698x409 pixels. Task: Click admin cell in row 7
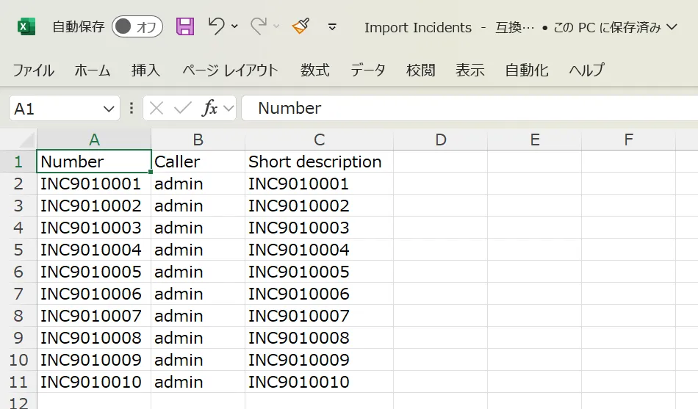click(x=198, y=294)
